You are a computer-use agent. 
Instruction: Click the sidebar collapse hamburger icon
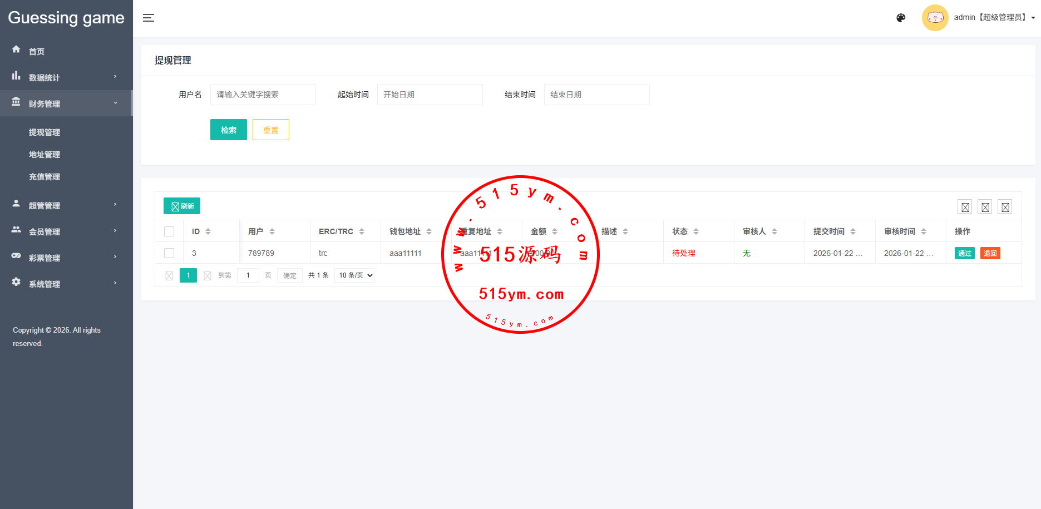pyautogui.click(x=149, y=18)
